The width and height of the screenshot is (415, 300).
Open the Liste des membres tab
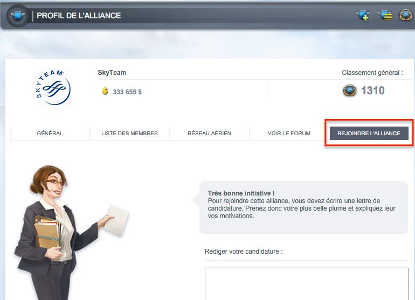coord(129,134)
